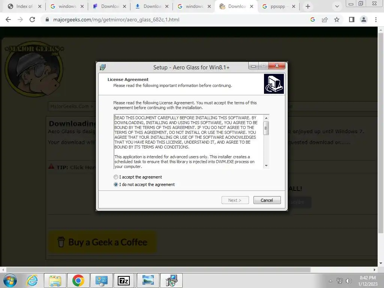This screenshot has width=384, height=288.
Task: Click the License Agreement heading text
Action: 128,79
